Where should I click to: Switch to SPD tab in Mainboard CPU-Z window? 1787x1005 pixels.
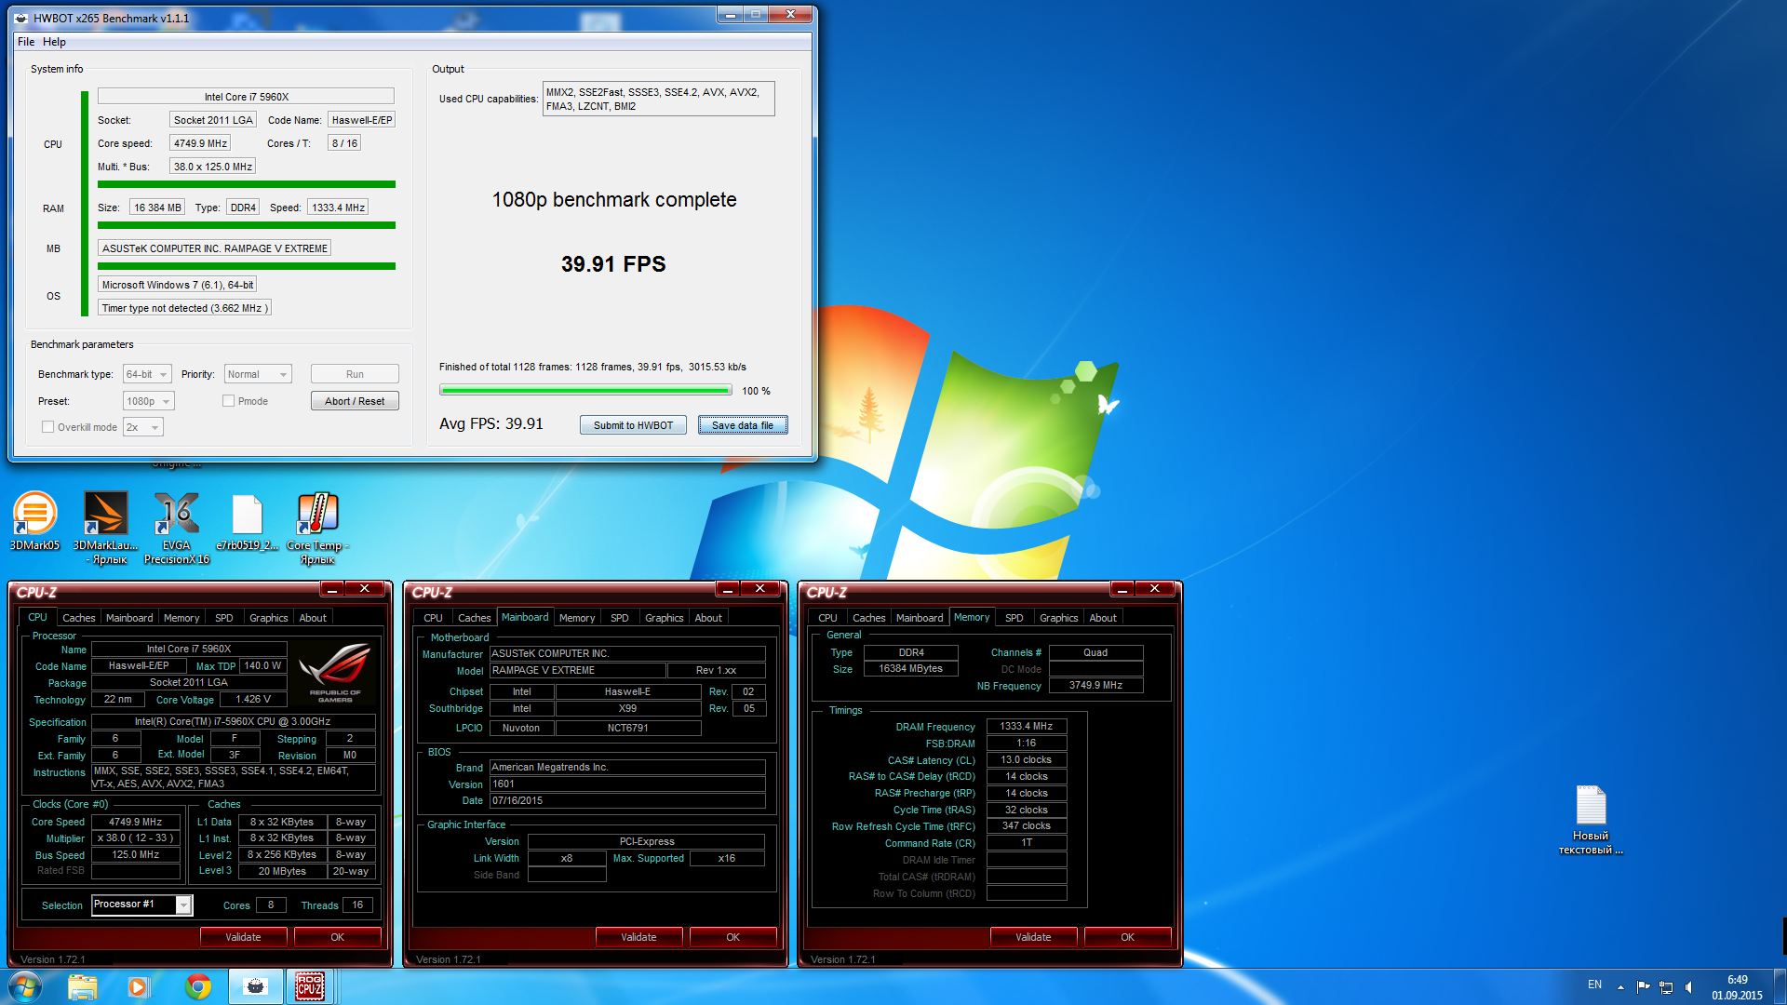(619, 618)
